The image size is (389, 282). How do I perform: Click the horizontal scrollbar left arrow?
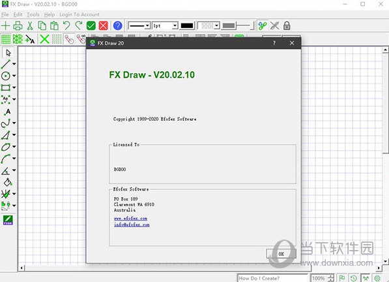coord(22,268)
